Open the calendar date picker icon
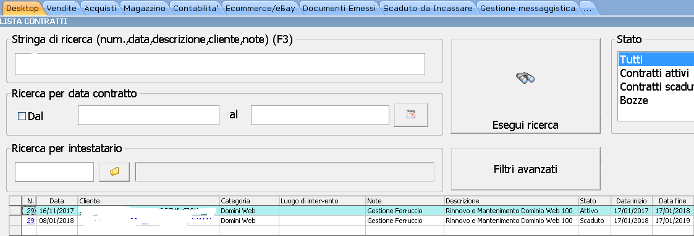This screenshot has height=236, width=694. 411,115
